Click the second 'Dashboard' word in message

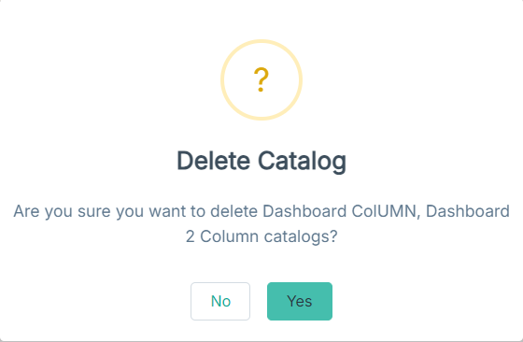pyautogui.click(x=468, y=211)
